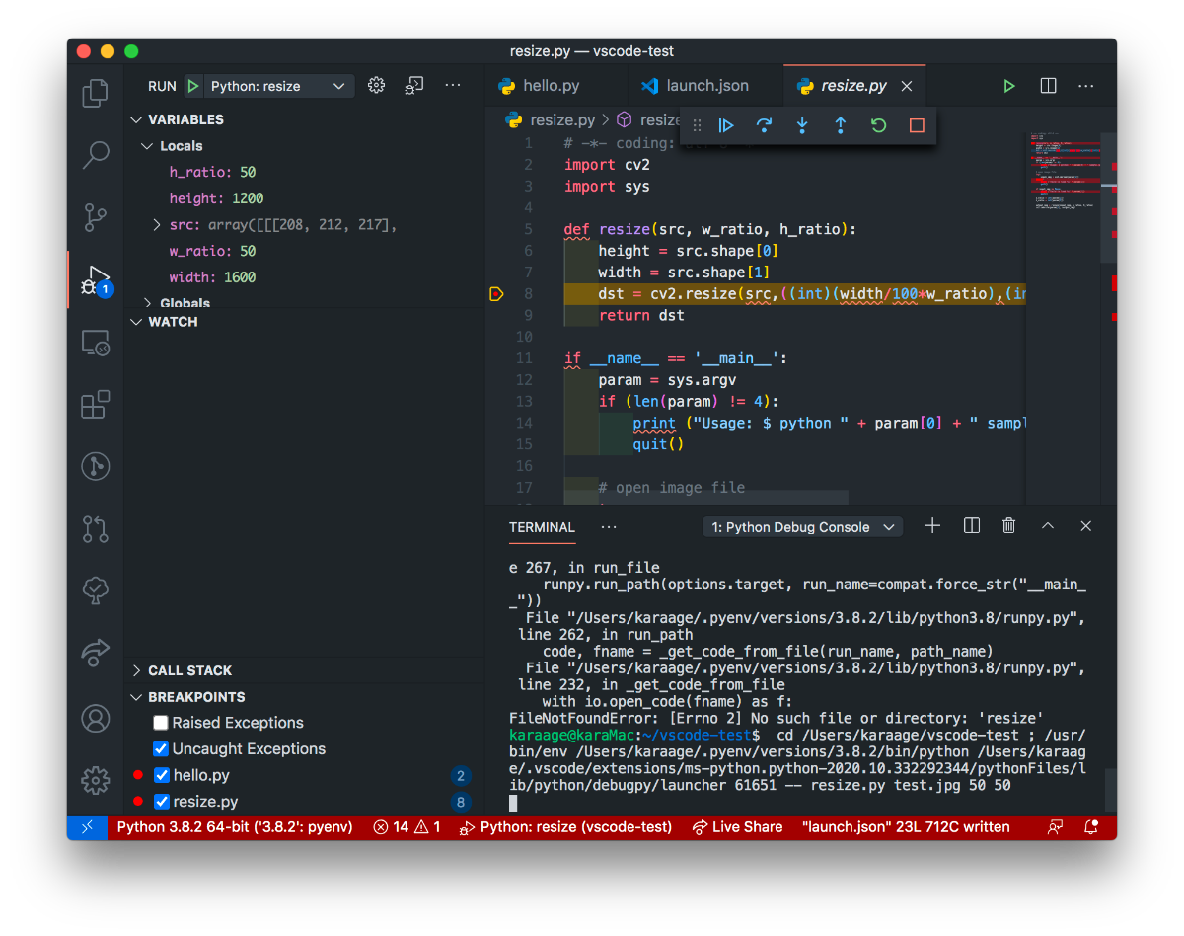Open the Explorer view in activity bar
Screen dimensions: 1184x936
pyautogui.click(x=95, y=93)
